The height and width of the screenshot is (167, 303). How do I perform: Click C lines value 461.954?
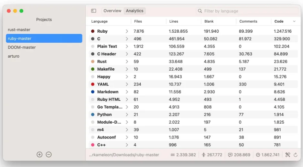177,39
